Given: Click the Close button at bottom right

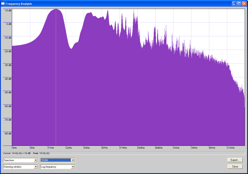Looking at the screenshot, I should click(235, 167).
